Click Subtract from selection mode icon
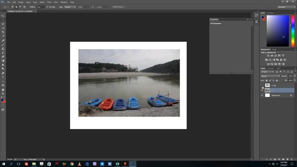 pyautogui.click(x=20, y=7)
